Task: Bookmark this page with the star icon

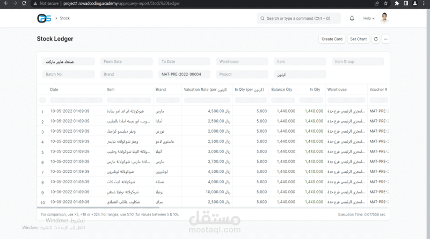Action: 386,3
